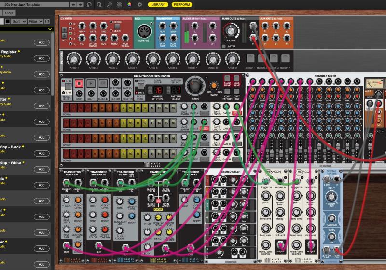The image size is (386, 270).
Task: Open the magnifier zoom tool
Action: point(109,4)
